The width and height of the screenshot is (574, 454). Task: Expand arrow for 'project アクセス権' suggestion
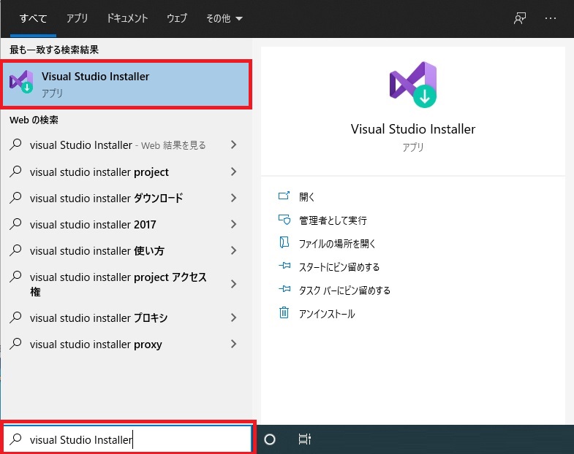(x=233, y=284)
